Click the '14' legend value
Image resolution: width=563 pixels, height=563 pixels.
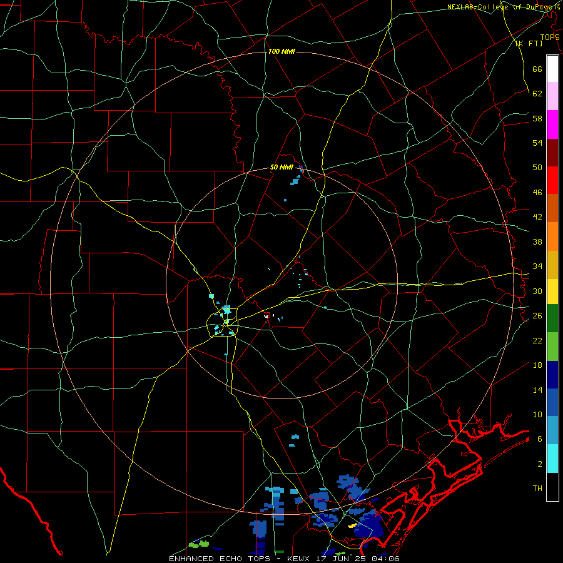tap(537, 390)
